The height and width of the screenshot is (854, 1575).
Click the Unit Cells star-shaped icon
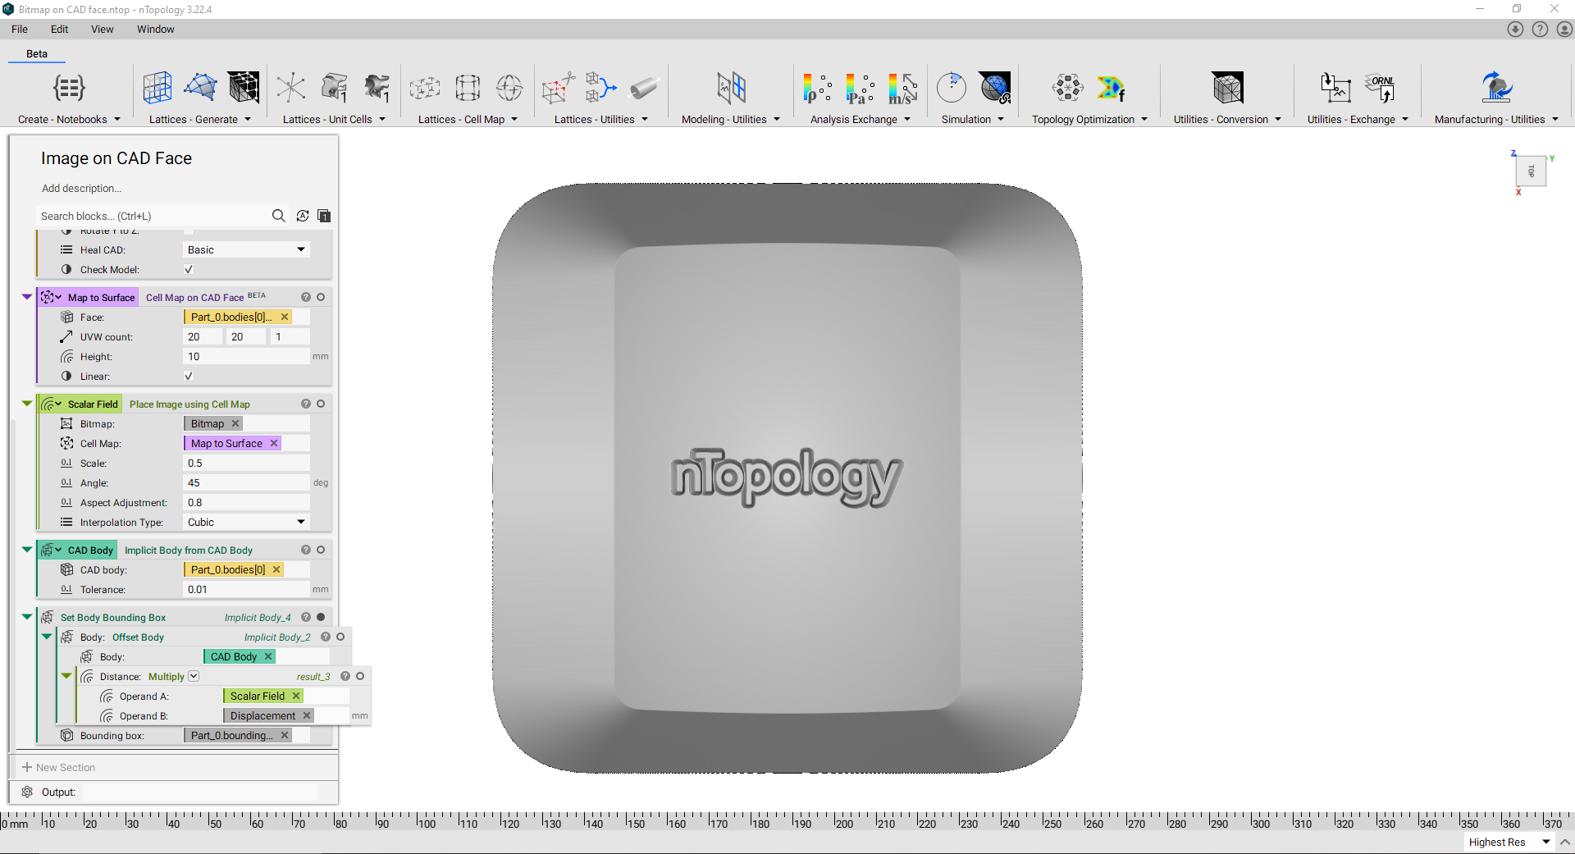point(290,88)
